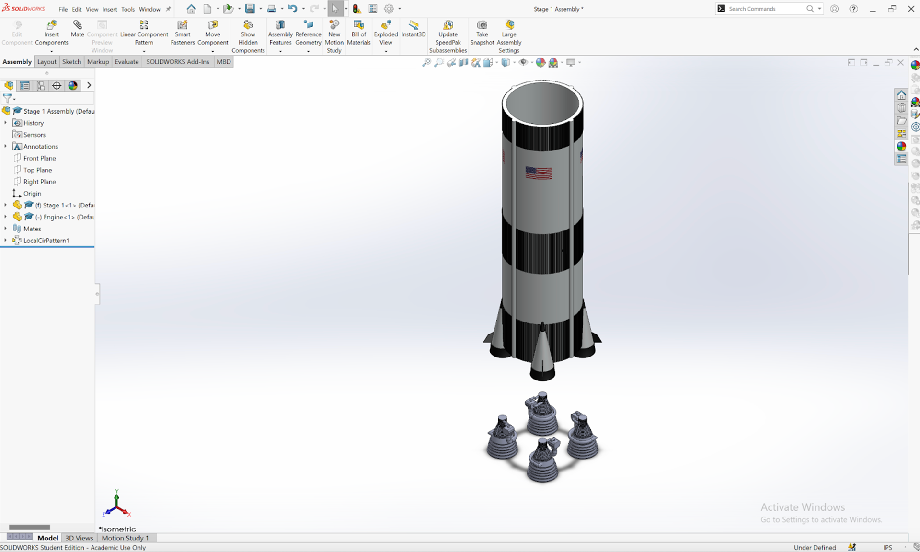Screen dimensions: 920x552
Task: Expand the Annotations tree node
Action: (5, 146)
